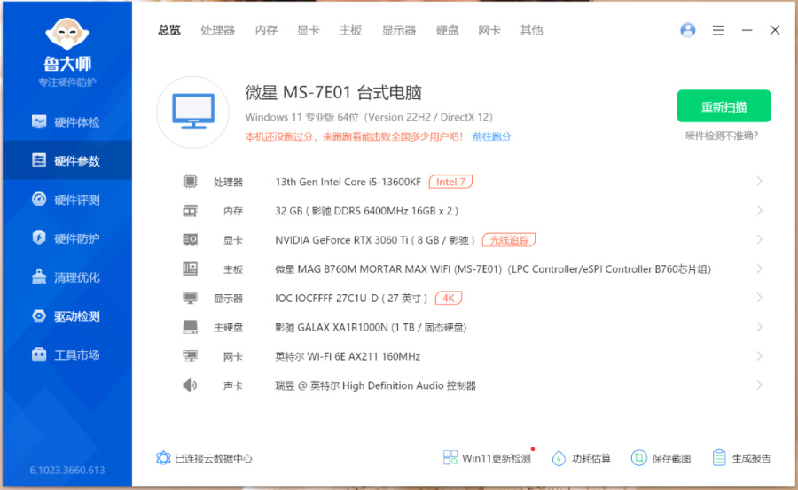Click 英特尔 Wi-Fi 6E AX211 160MHz text
798x490 pixels.
pos(348,356)
